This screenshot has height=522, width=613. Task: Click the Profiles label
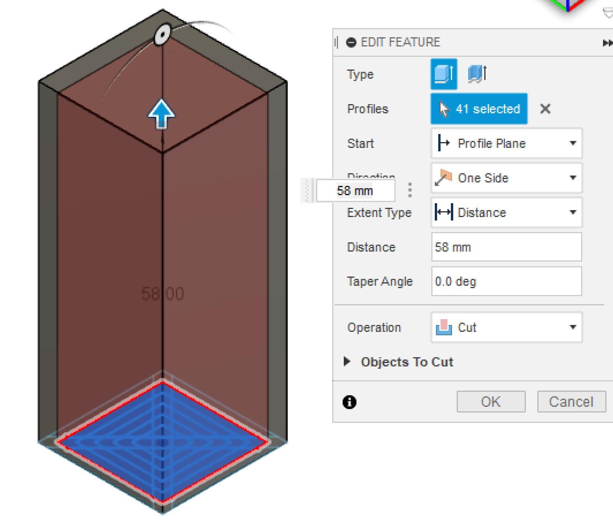coord(368,109)
